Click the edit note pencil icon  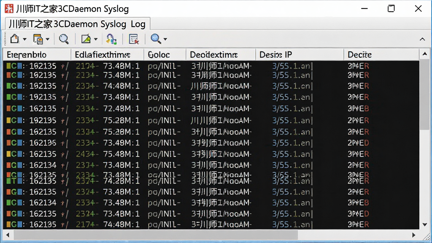tap(86, 39)
